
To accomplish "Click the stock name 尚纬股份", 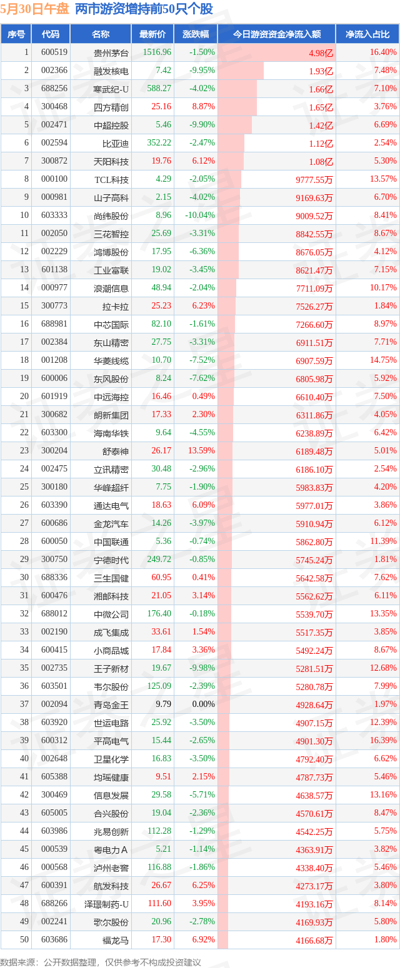I will tap(111, 216).
